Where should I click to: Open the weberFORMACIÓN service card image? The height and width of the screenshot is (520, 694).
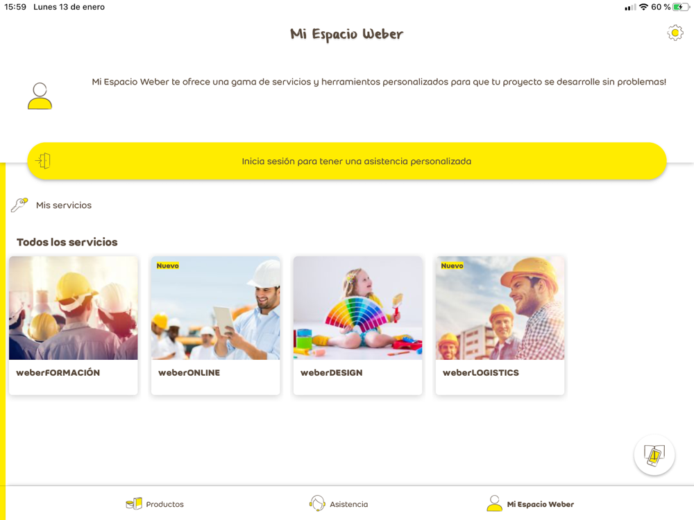tap(74, 308)
